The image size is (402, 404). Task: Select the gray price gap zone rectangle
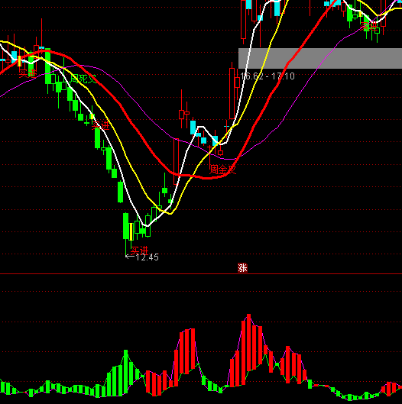(320, 58)
